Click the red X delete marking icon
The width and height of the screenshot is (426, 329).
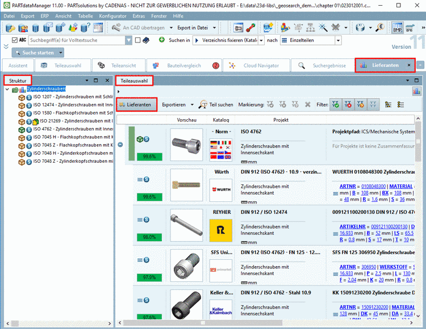point(307,105)
